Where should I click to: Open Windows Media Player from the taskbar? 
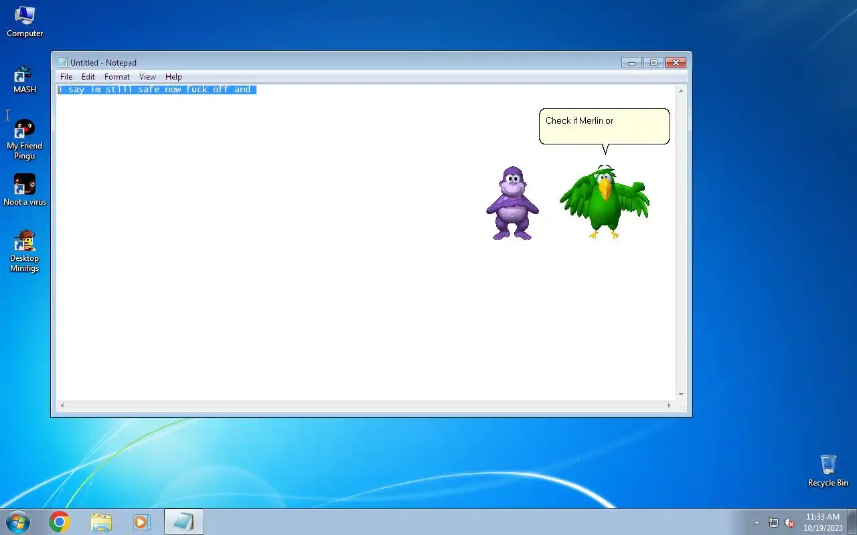[x=142, y=522]
